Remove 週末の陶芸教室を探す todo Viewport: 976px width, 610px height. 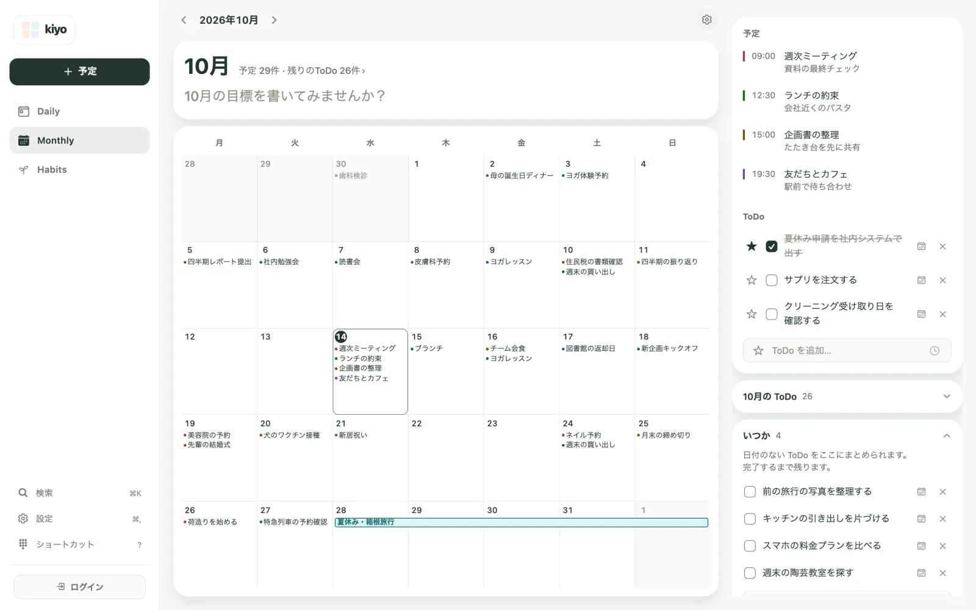click(942, 573)
